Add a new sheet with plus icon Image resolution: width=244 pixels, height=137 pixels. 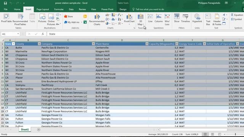click(x=39, y=129)
